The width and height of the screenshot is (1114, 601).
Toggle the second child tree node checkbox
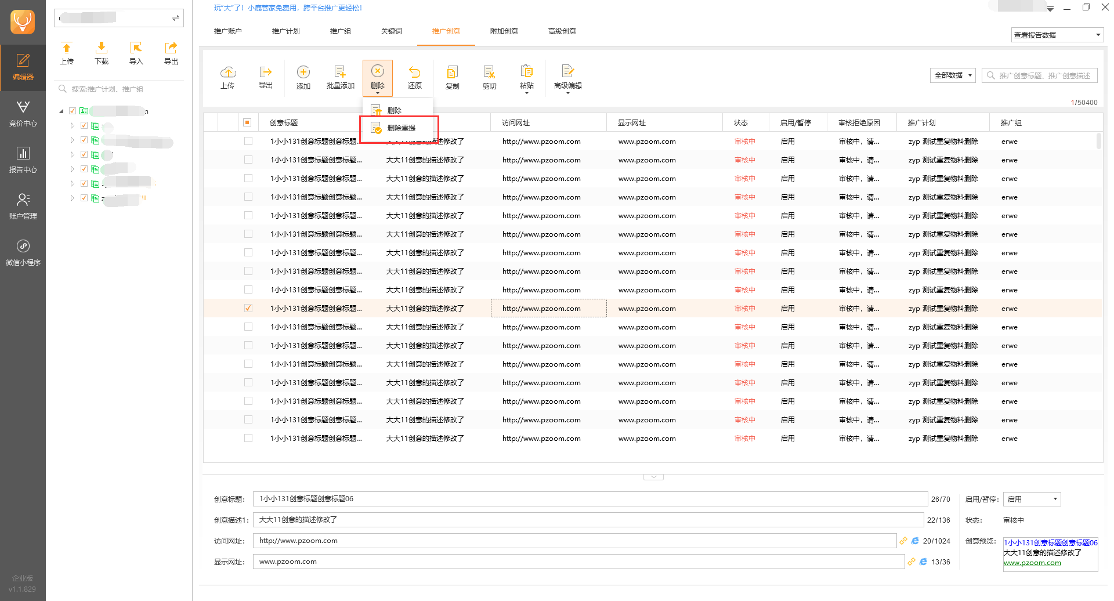click(84, 140)
